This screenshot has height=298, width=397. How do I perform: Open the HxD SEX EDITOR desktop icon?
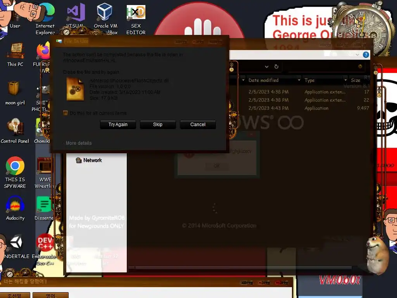(x=136, y=19)
